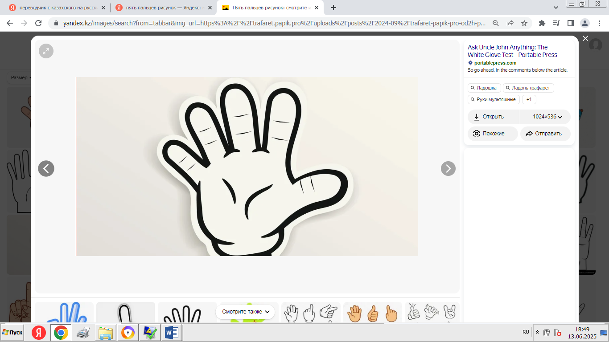Open the tab search chevron
Image resolution: width=609 pixels, height=342 pixels.
pos(556,8)
